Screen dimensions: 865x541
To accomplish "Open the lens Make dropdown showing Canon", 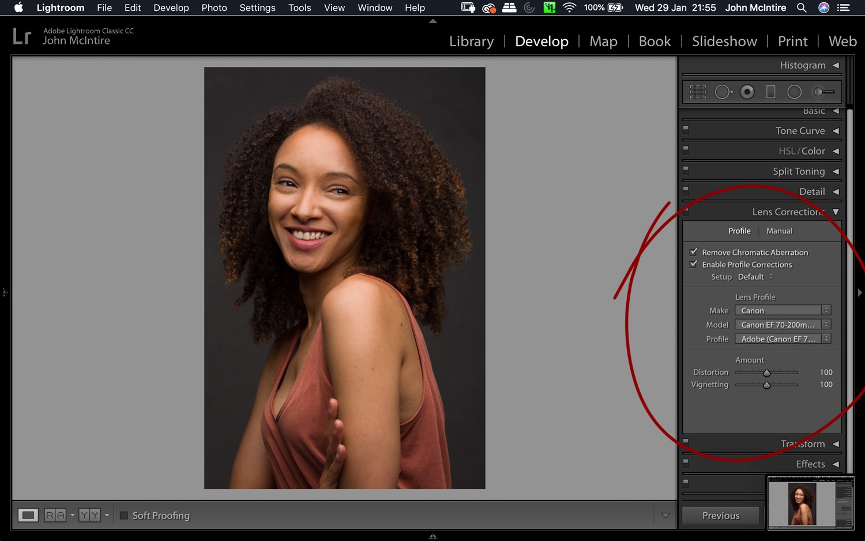I will tap(782, 310).
